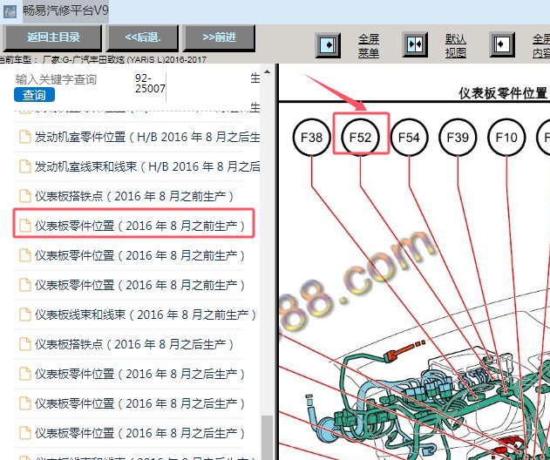Click the 仪表板零件位置 diagram title
550x460 pixels.
click(x=502, y=93)
